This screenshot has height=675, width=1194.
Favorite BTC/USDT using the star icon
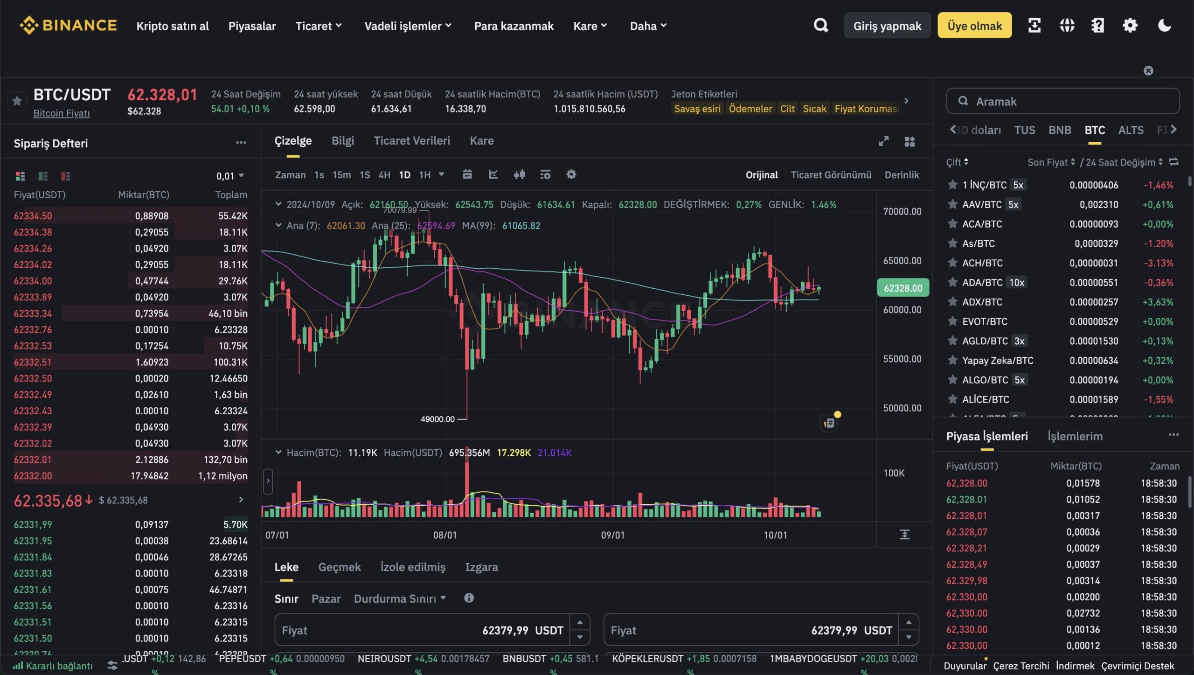17,101
